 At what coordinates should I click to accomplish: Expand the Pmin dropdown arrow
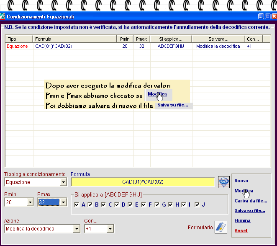30,202
